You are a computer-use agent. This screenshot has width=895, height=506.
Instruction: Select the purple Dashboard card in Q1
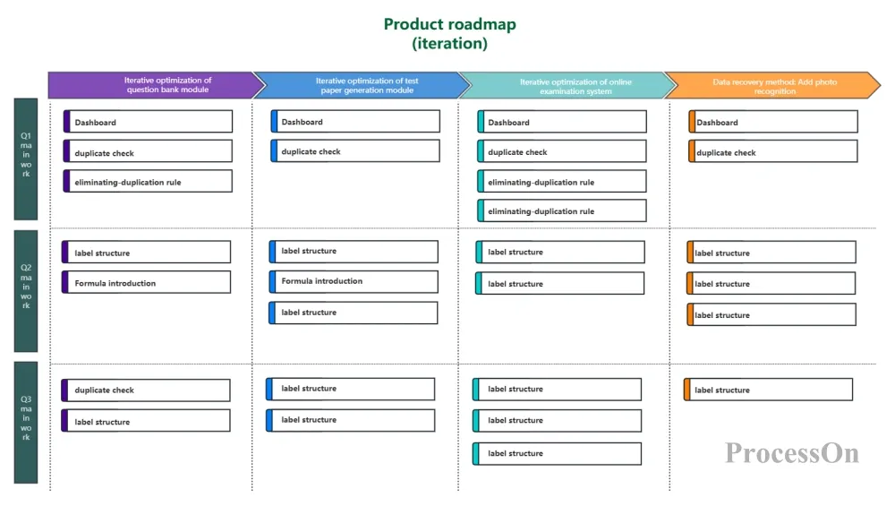[x=148, y=122]
